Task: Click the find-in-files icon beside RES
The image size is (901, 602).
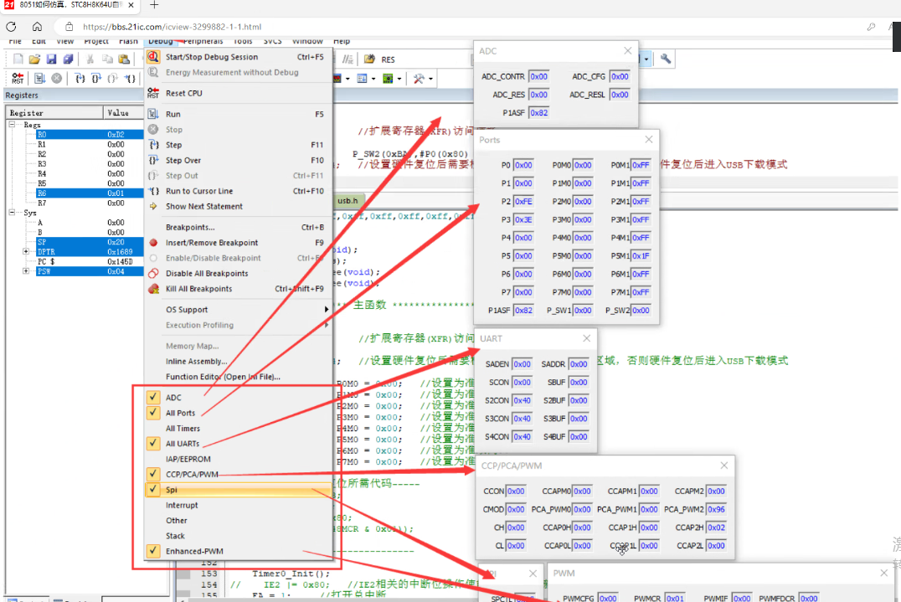Action: [369, 59]
